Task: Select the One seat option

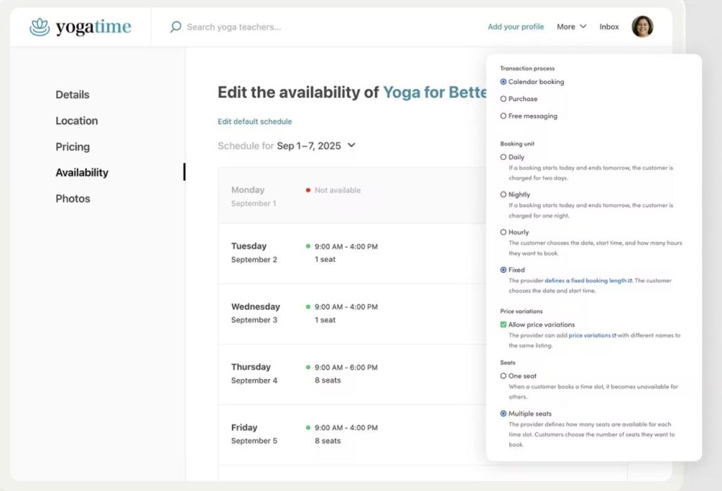Action: point(503,376)
